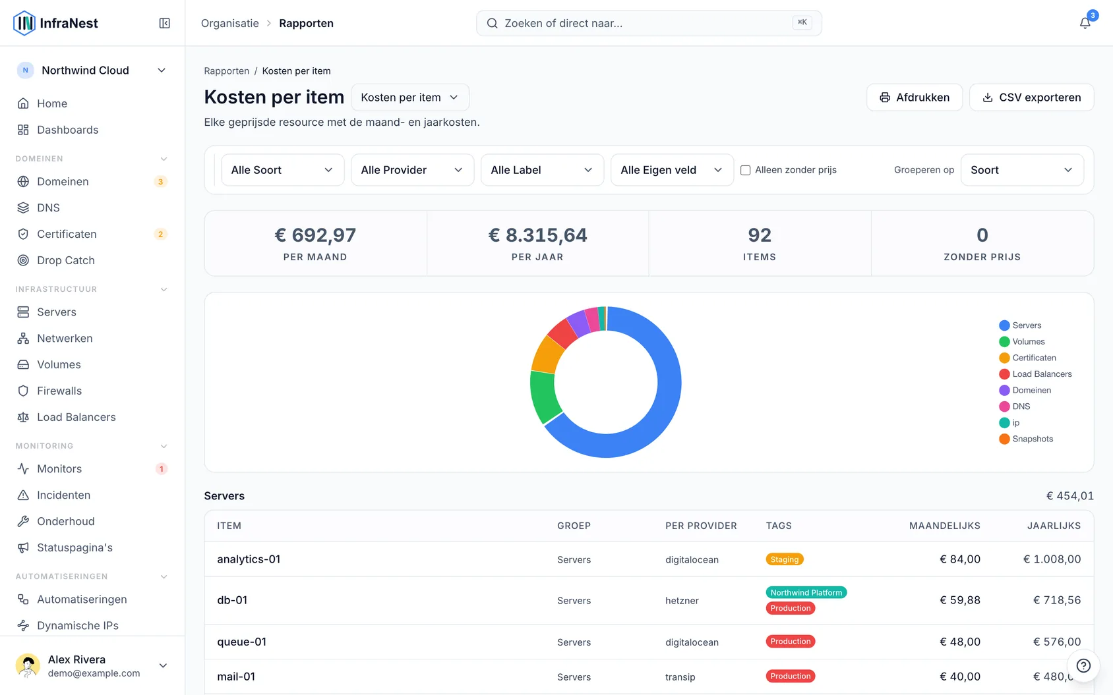Click analytics-01 item row
This screenshot has height=695, width=1113.
(649, 559)
